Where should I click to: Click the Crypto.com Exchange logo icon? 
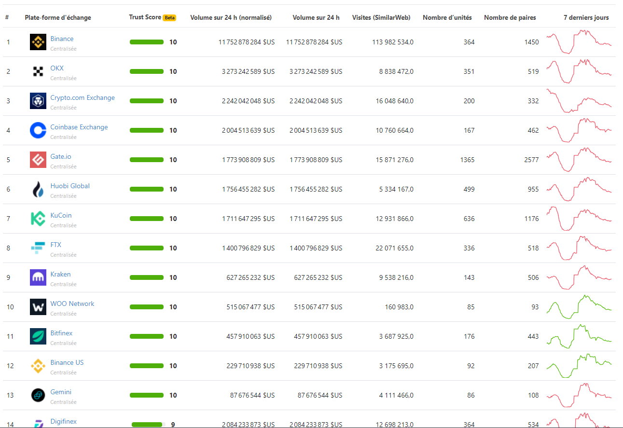pyautogui.click(x=38, y=101)
